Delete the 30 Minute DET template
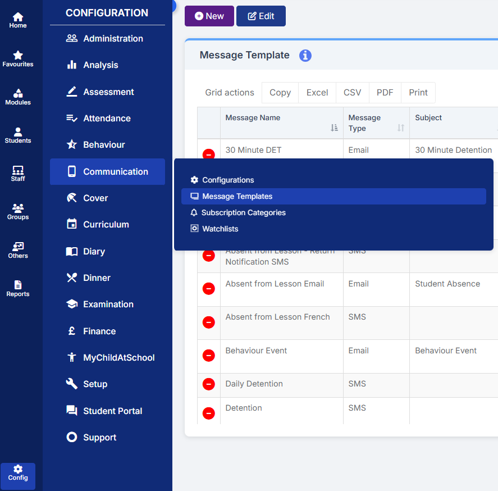This screenshot has width=498, height=491. [208, 154]
